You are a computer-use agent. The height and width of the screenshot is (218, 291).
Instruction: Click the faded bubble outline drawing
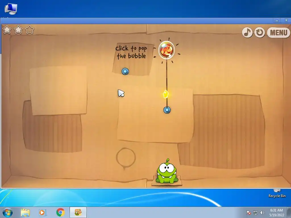pyautogui.click(x=126, y=158)
